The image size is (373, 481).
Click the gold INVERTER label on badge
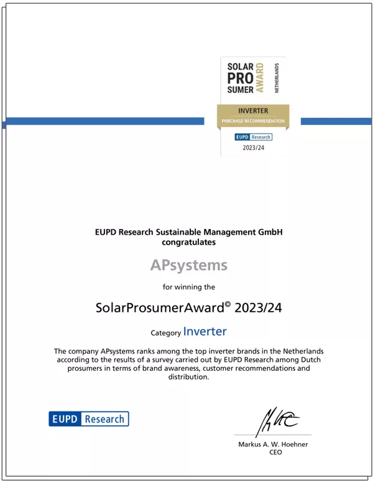click(253, 111)
